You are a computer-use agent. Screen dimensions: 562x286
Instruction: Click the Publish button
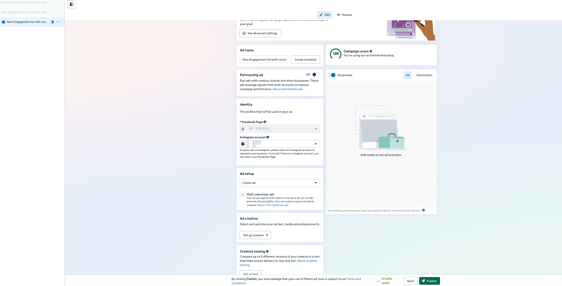(429, 281)
